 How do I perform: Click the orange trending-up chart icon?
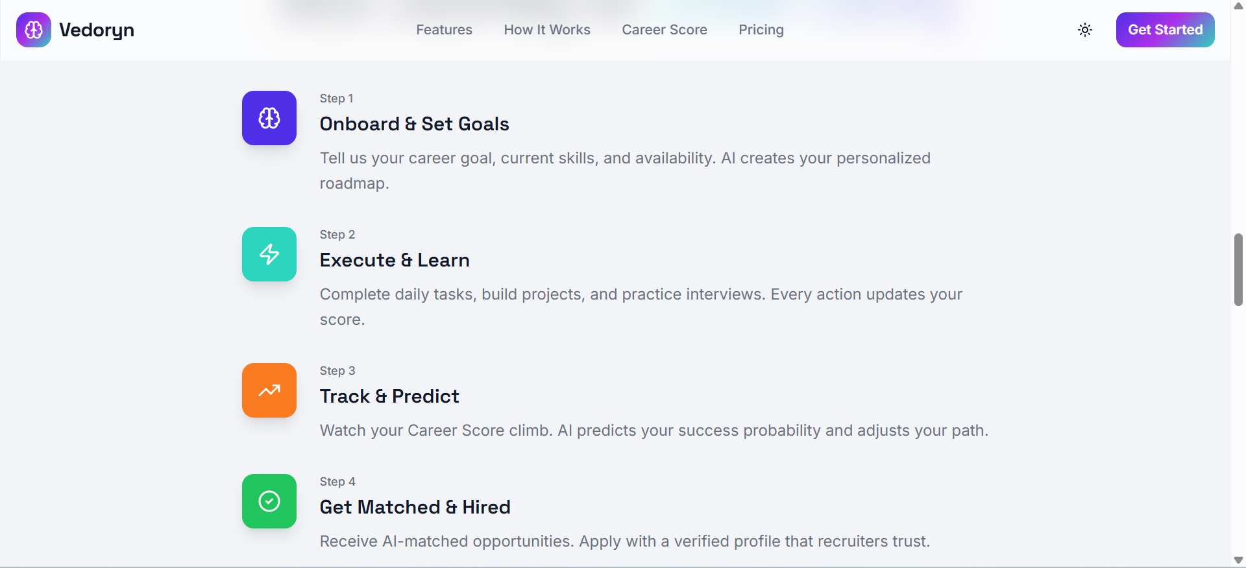(269, 390)
